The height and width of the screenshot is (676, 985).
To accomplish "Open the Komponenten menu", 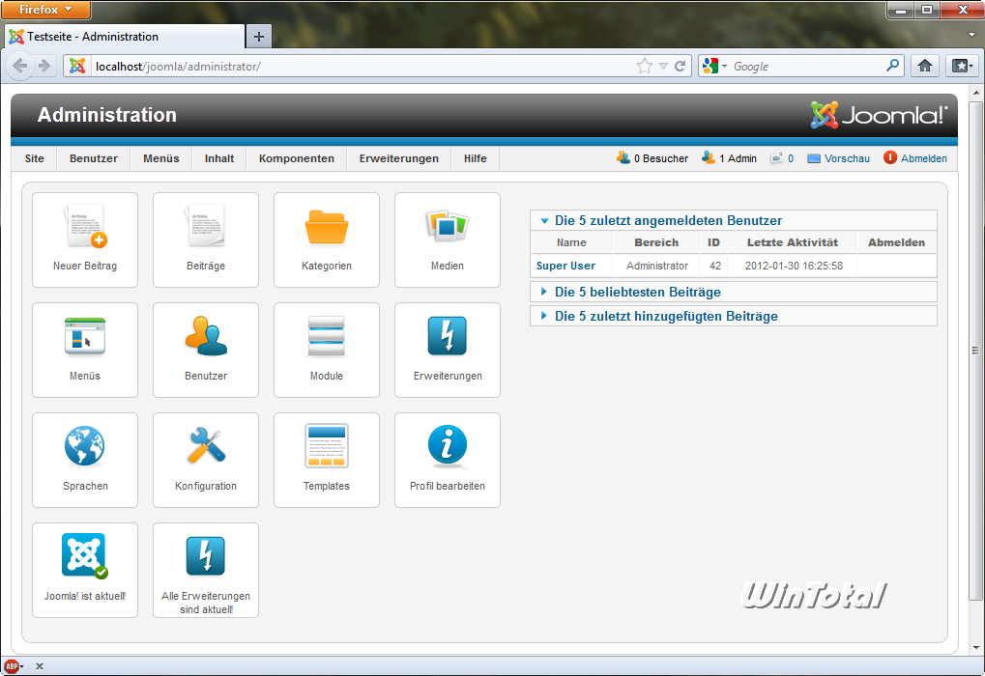I will pyautogui.click(x=297, y=158).
